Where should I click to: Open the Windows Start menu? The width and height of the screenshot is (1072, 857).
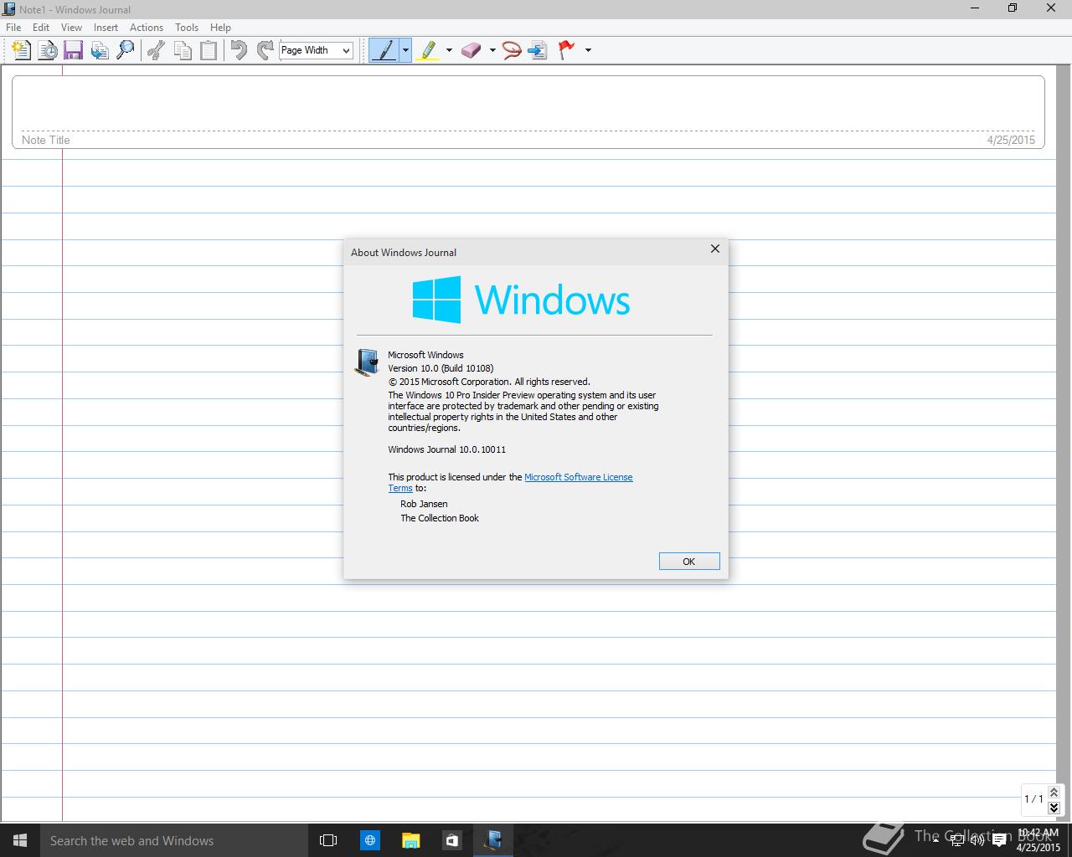[20, 840]
